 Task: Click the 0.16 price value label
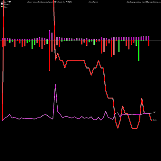pos(155,120)
